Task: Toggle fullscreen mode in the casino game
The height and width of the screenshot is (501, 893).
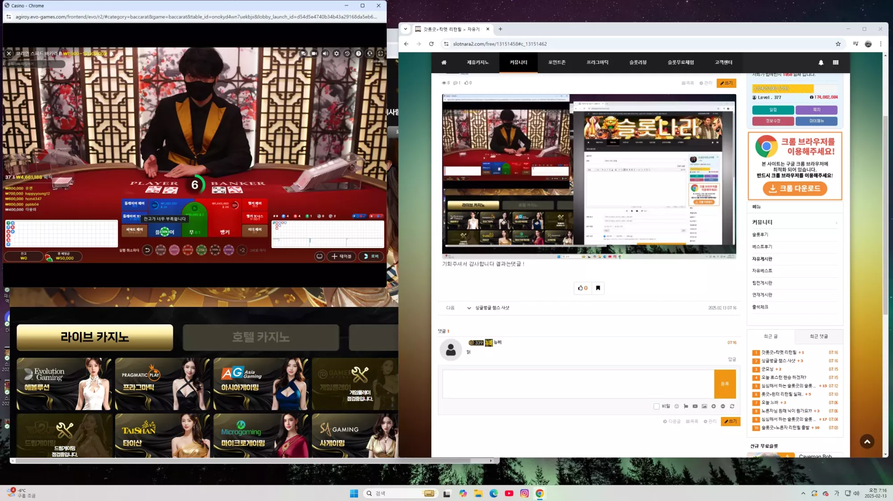Action: (381, 54)
